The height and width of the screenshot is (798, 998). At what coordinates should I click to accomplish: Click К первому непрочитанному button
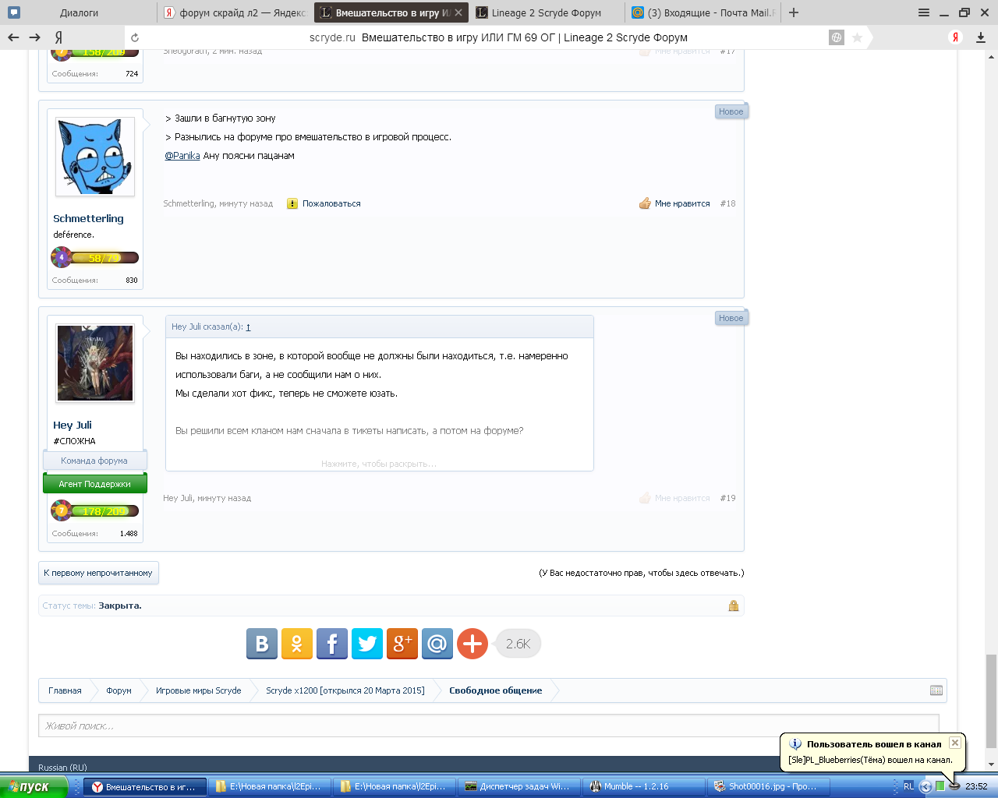pos(98,573)
